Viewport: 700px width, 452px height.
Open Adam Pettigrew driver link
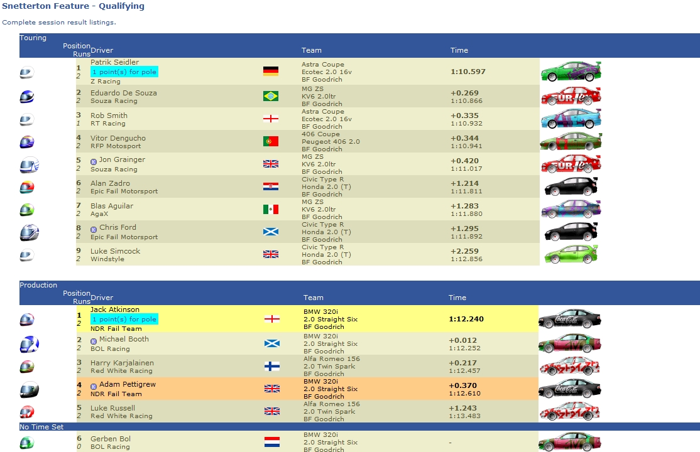coord(128,384)
